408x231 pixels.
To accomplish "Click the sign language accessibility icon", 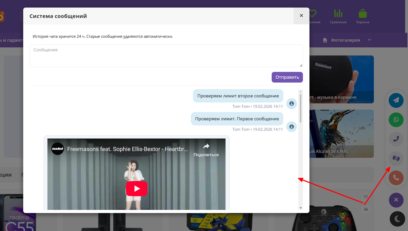I will tap(396, 158).
